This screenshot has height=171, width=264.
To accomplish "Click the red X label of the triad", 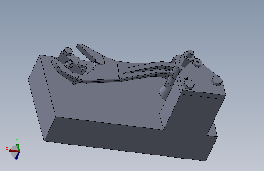I will (x=7, y=148).
